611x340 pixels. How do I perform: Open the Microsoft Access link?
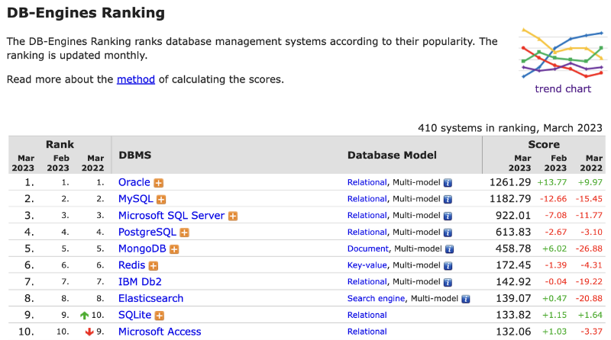pos(160,332)
